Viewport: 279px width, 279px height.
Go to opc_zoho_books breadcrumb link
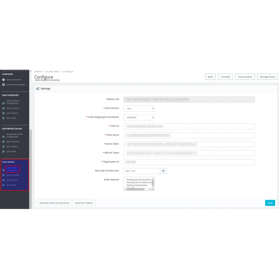52,71
